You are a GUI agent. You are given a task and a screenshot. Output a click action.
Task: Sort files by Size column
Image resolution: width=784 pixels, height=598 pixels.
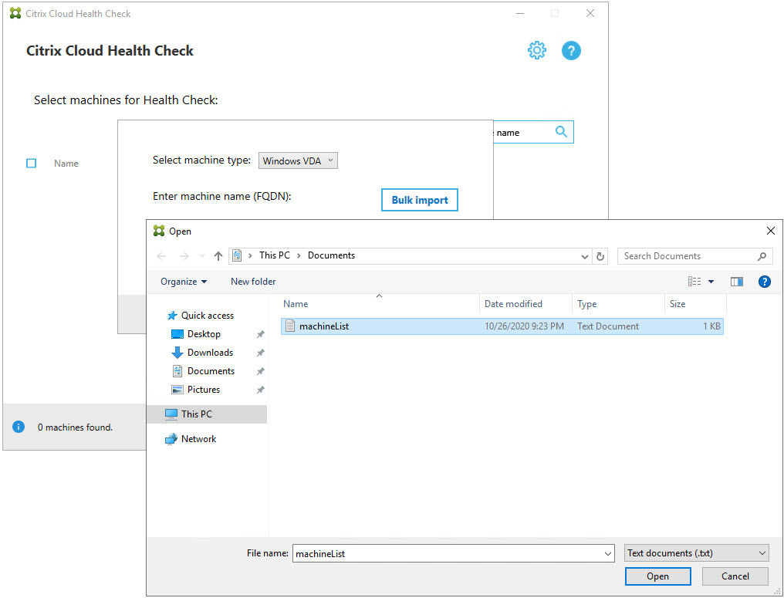pos(695,303)
